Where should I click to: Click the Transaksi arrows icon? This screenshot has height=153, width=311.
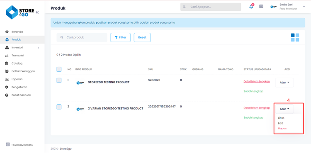[x=7, y=56]
